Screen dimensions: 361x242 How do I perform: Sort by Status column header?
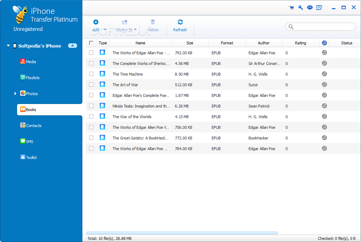point(345,43)
